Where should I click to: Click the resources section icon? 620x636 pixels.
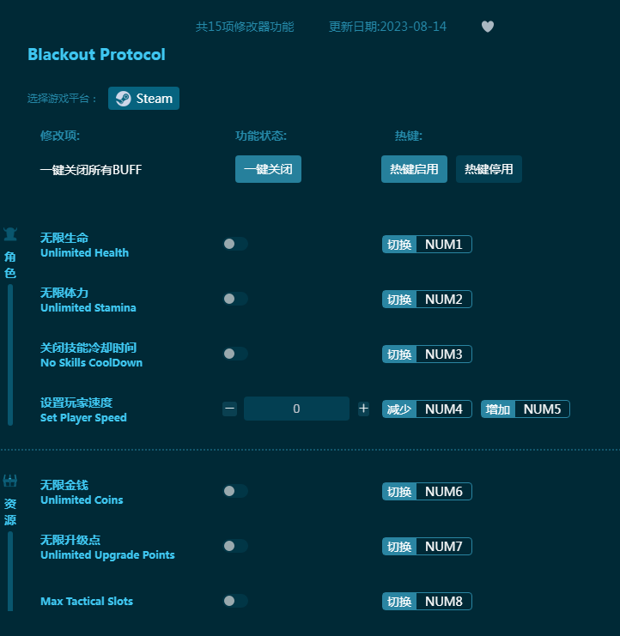10,482
